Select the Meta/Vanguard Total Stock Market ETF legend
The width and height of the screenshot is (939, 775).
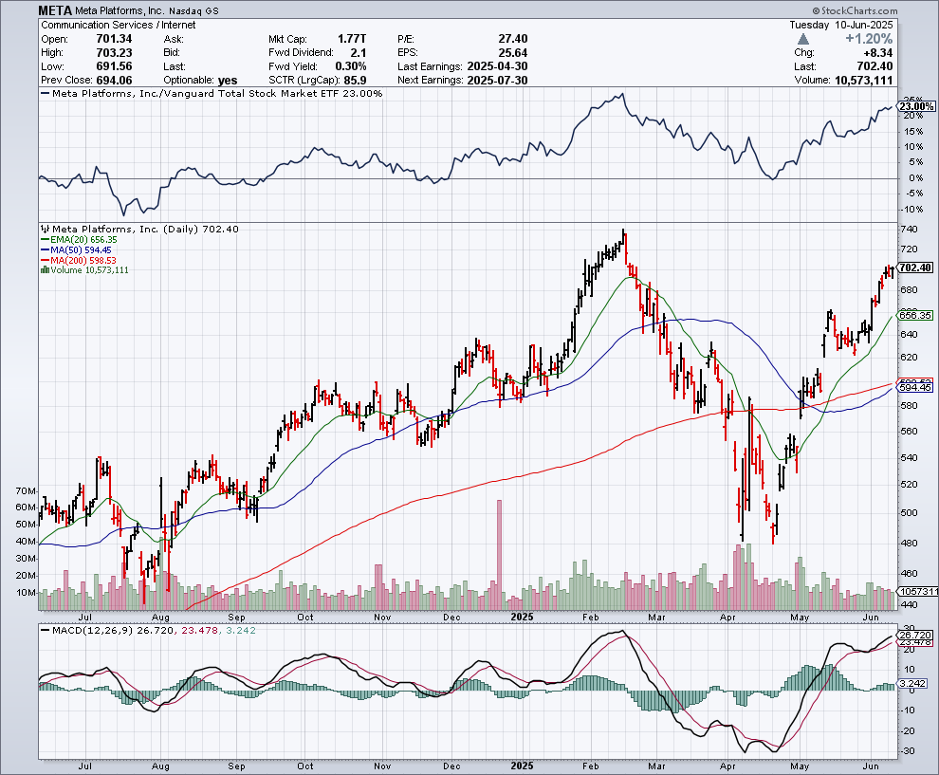coord(212,93)
